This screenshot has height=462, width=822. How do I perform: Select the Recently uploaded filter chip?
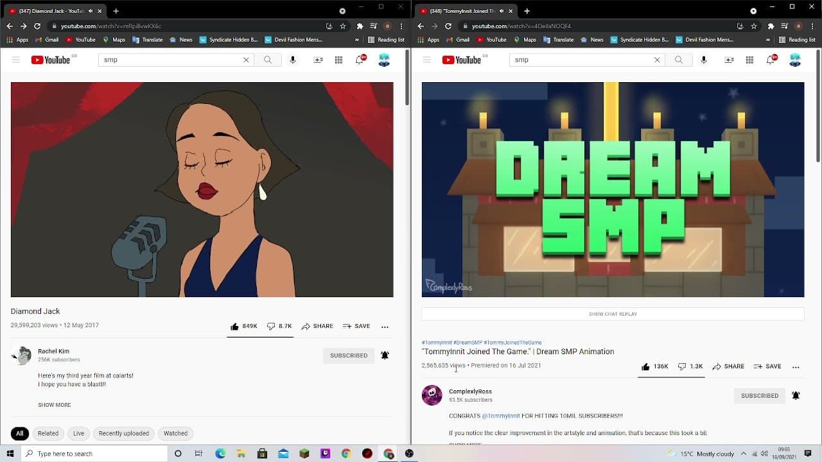tap(124, 433)
